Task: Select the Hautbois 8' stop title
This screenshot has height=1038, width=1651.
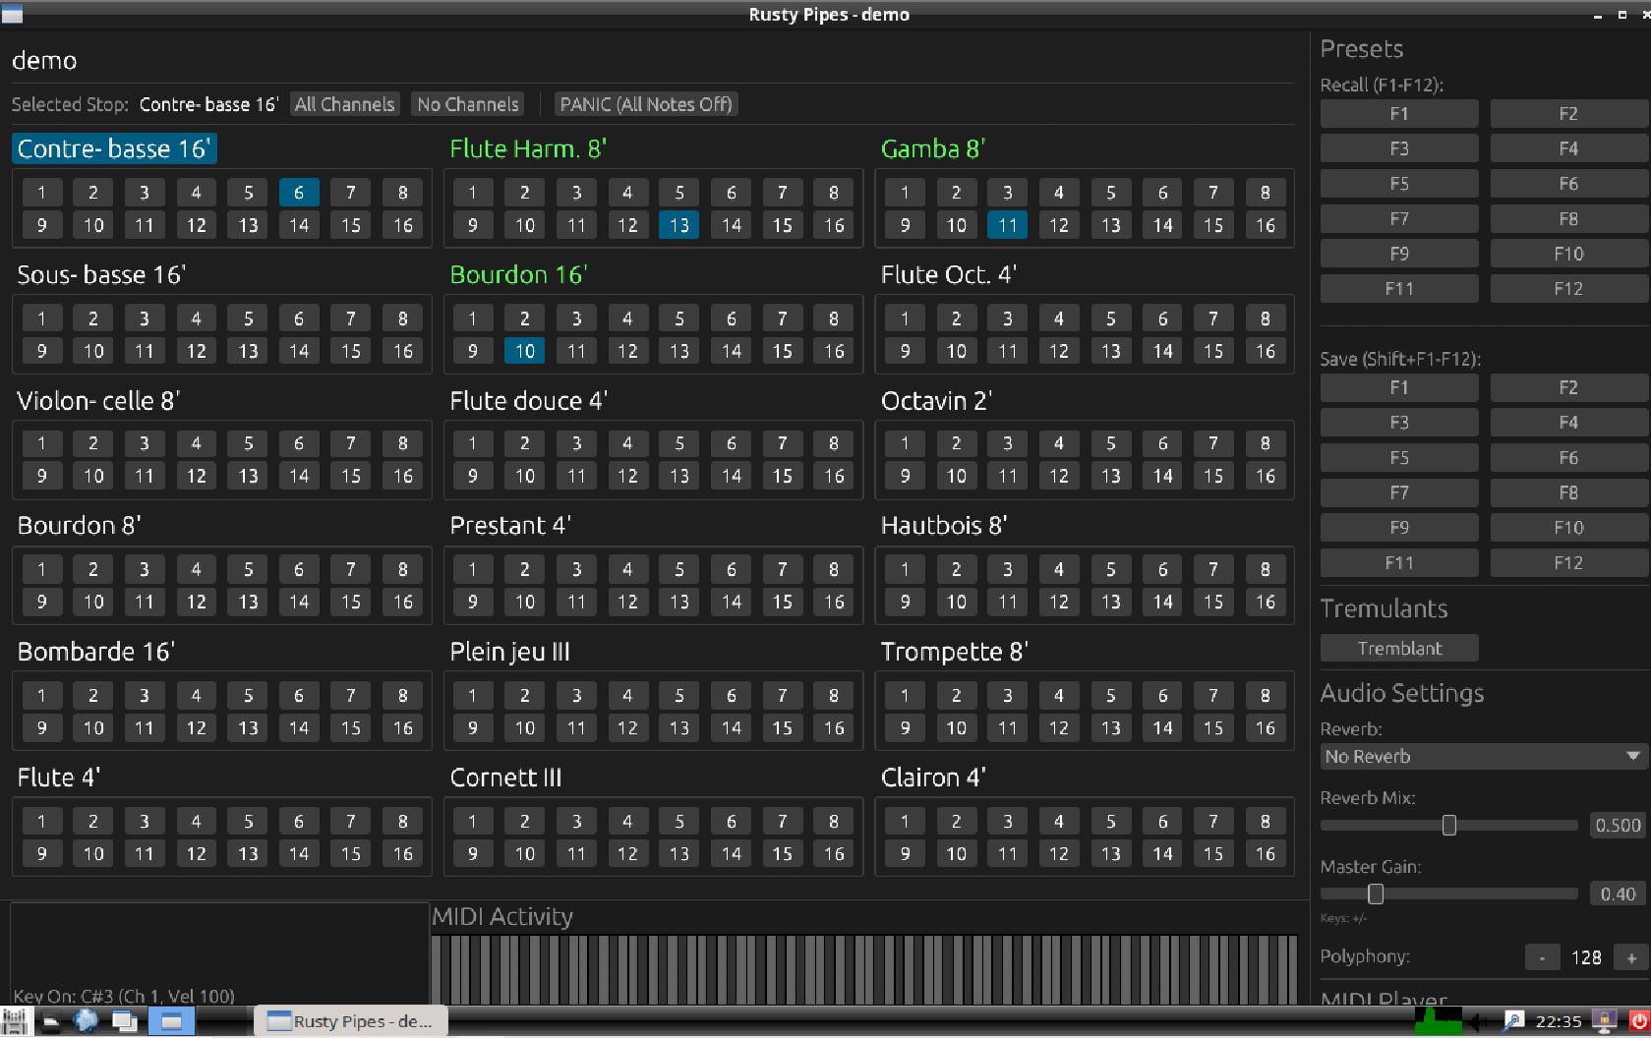Action: tap(944, 526)
